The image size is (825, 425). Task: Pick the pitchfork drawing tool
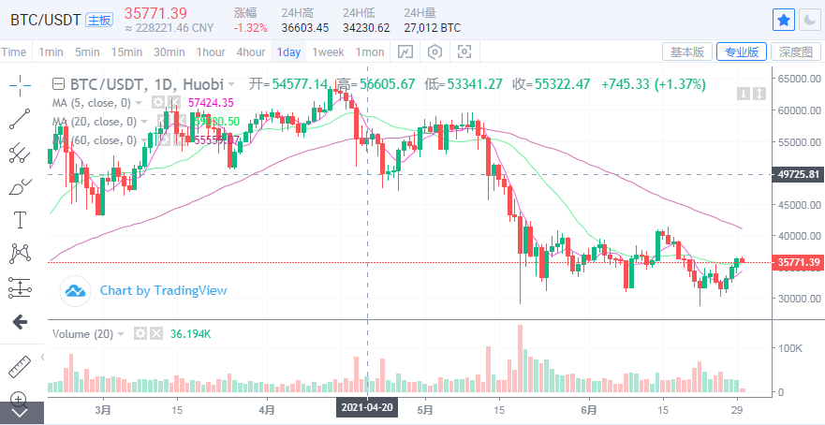coord(20,153)
